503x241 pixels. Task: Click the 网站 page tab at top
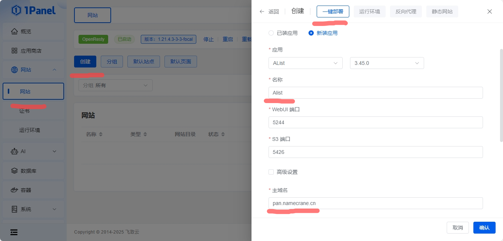(93, 15)
